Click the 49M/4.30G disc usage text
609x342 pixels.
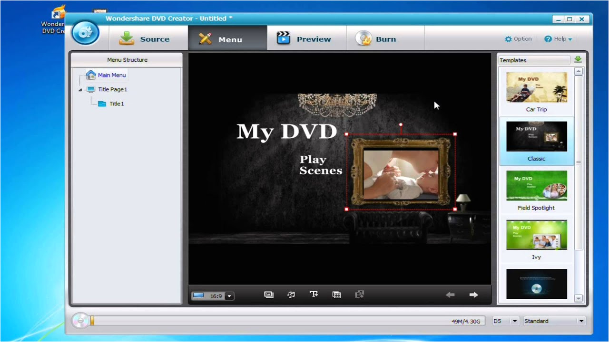[466, 322]
